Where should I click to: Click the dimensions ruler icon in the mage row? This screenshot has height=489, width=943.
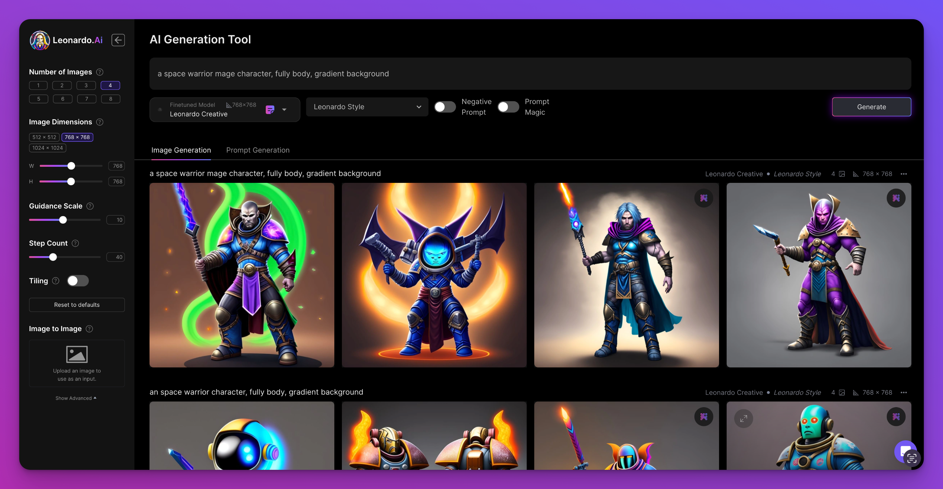tap(856, 174)
